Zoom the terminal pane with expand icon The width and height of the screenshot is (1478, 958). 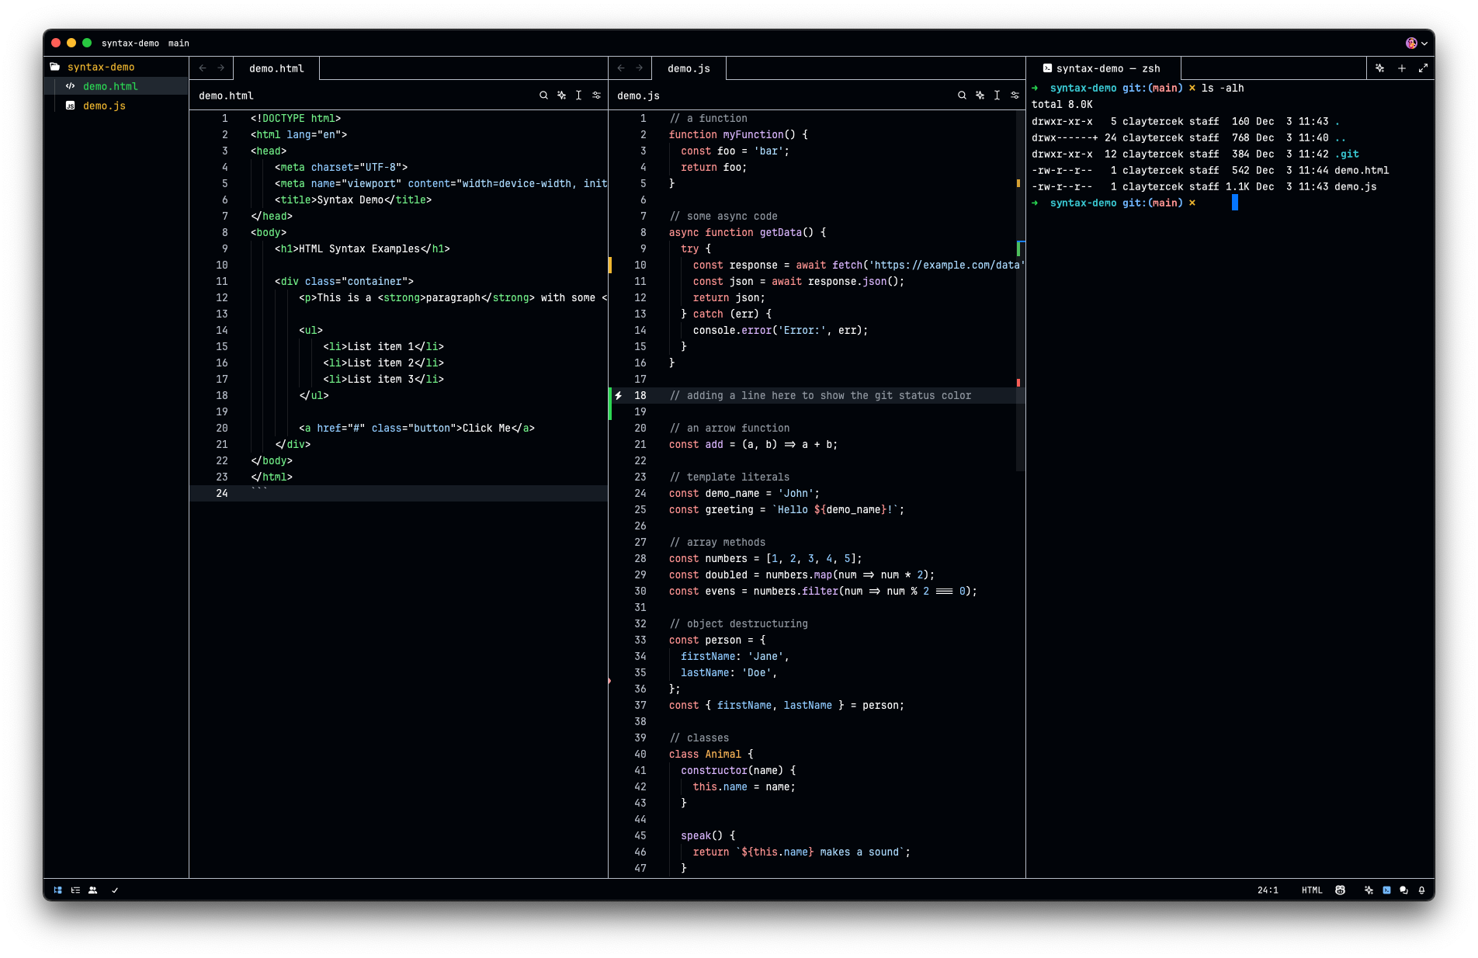[1423, 68]
